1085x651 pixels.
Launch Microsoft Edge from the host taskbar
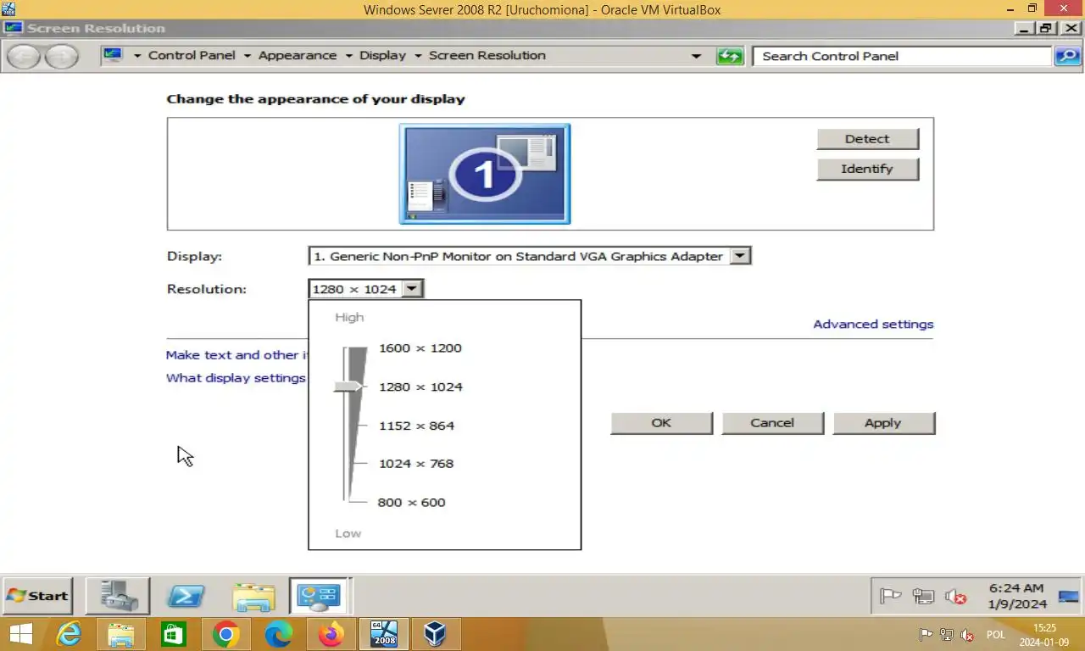coord(279,634)
